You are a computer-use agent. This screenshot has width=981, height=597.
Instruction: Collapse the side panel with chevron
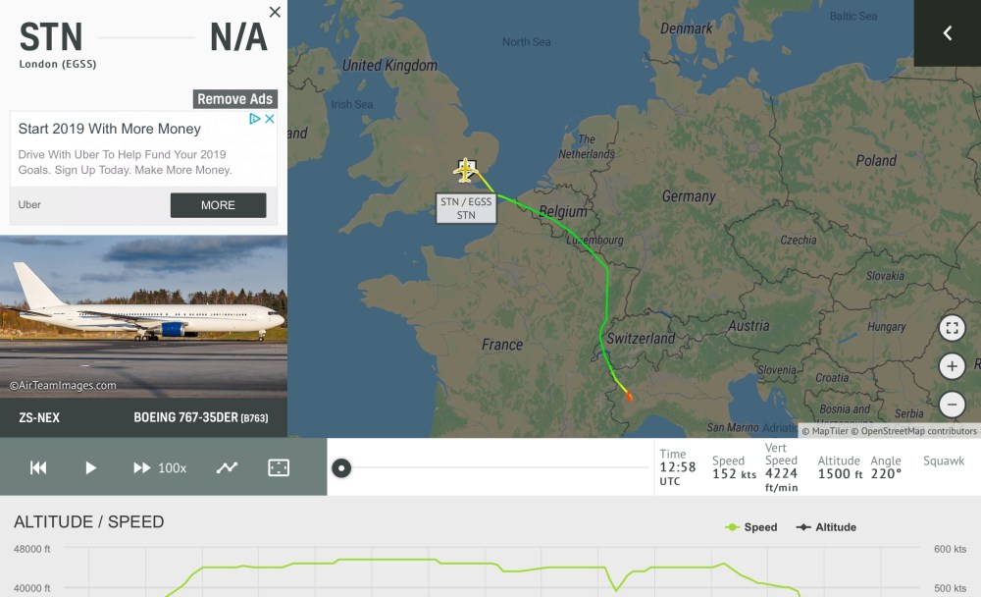pyautogui.click(x=948, y=33)
